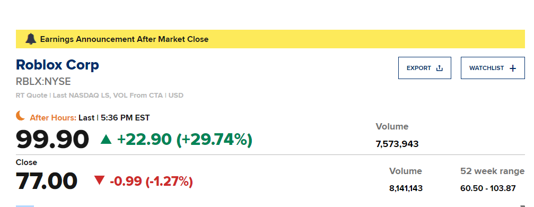Click the after-hours volume 7,573,943
Viewport: 534px width, 207px height.
(397, 144)
